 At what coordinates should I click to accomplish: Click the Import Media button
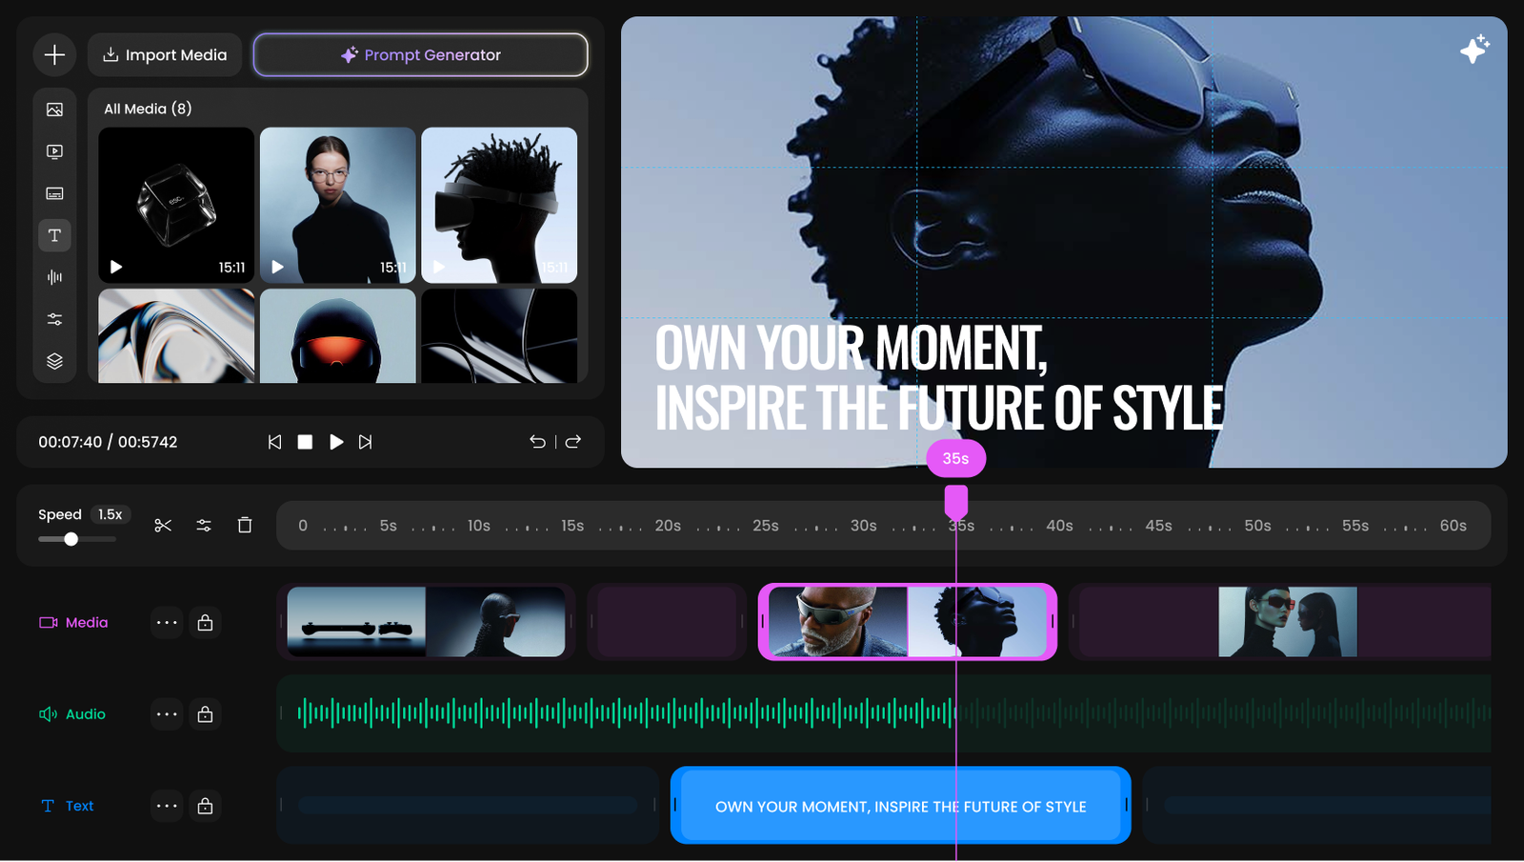(x=165, y=55)
